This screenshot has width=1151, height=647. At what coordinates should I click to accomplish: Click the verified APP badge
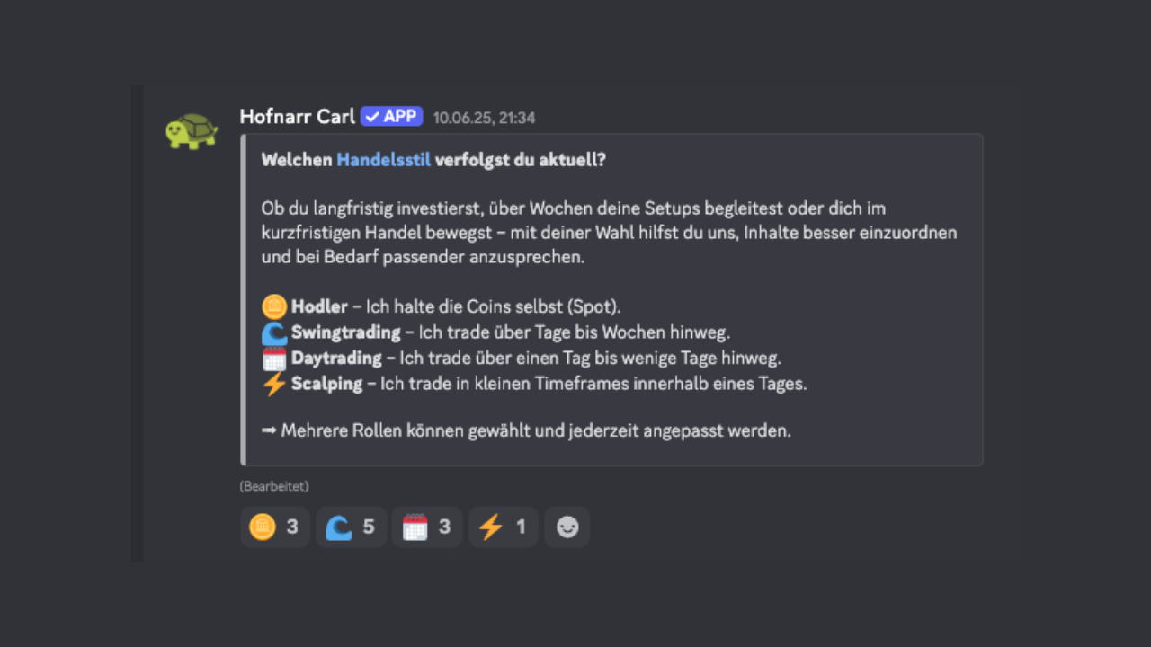point(391,117)
